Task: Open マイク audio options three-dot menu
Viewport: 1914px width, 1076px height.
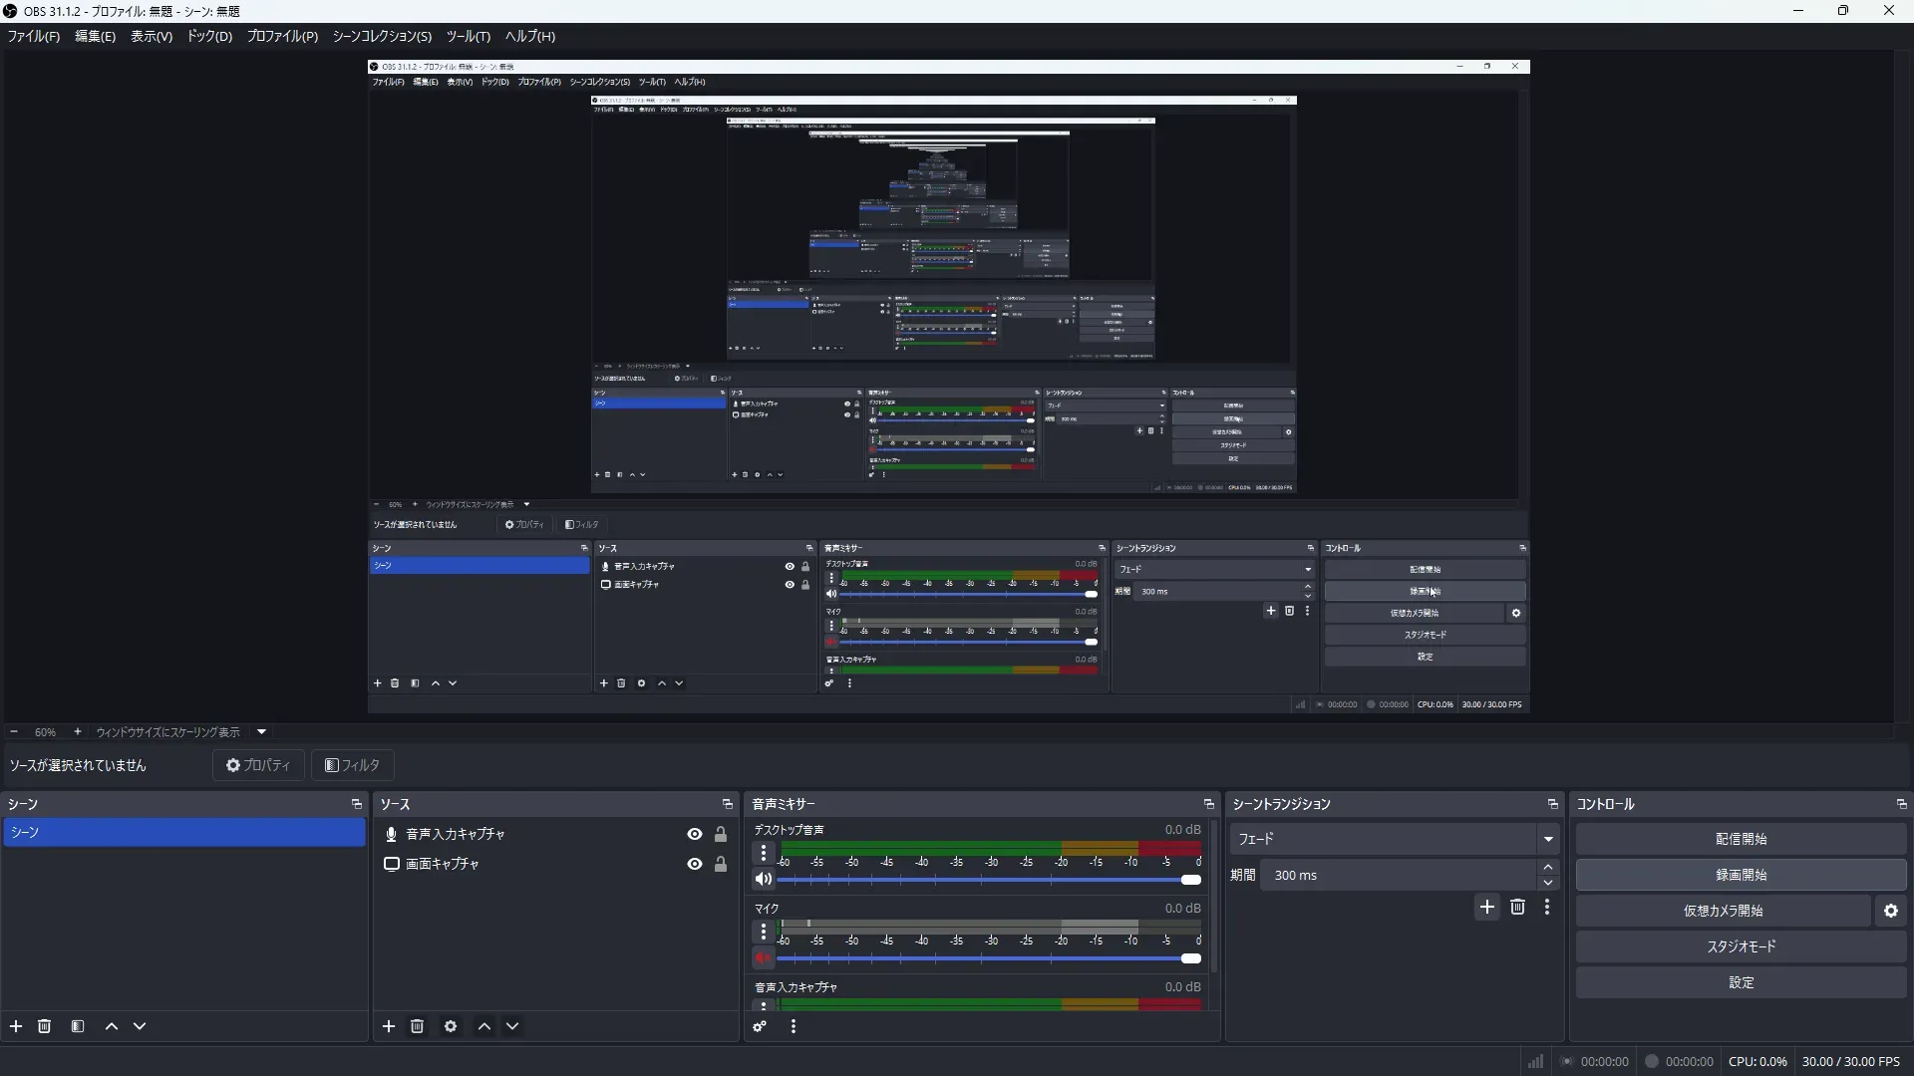Action: 764,932
